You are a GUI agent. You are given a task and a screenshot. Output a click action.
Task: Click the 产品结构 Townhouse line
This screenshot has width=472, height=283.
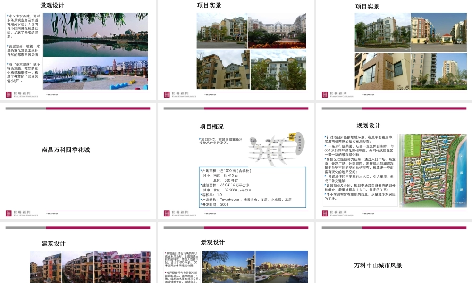[x=246, y=200]
